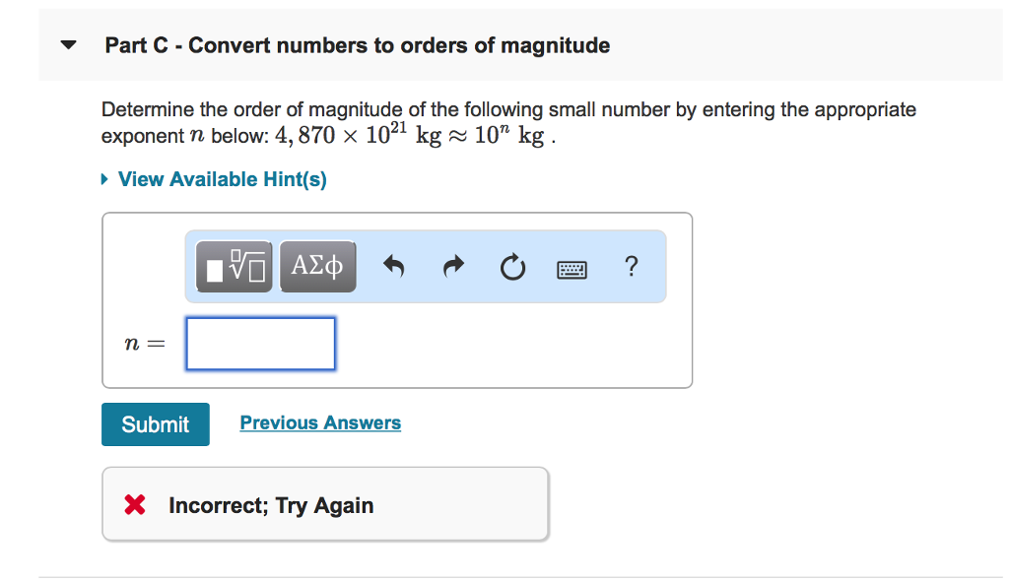Undo the last equation edit

point(393,266)
